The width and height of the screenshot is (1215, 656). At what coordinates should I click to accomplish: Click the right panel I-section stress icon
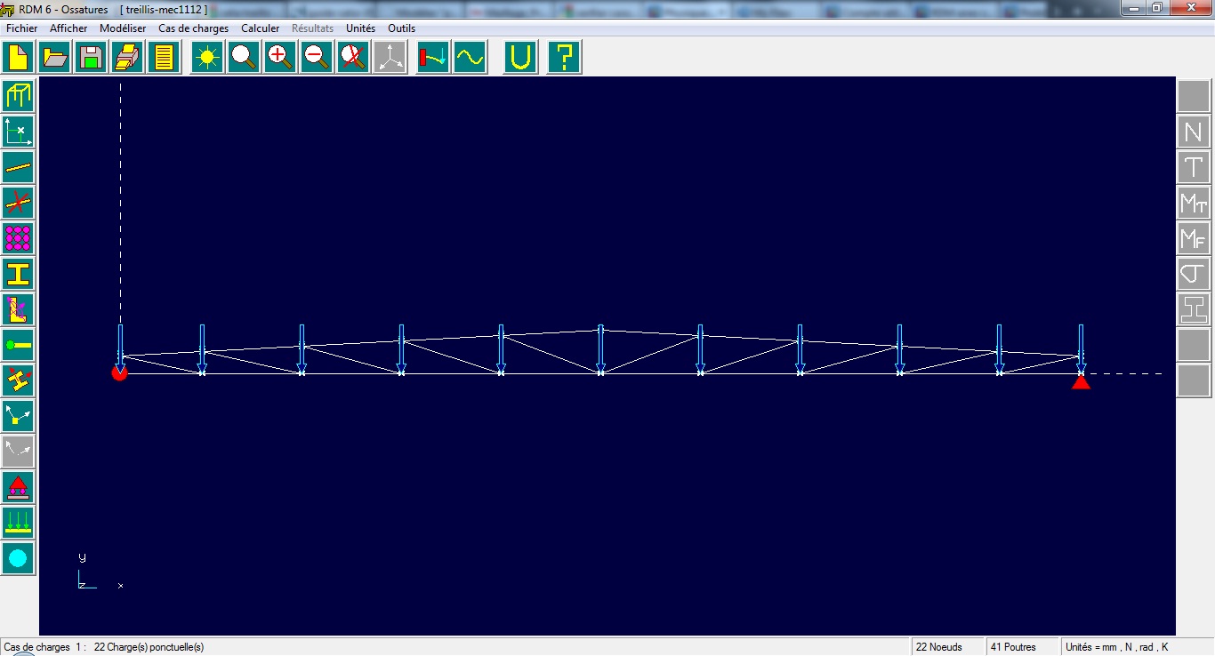1194,309
